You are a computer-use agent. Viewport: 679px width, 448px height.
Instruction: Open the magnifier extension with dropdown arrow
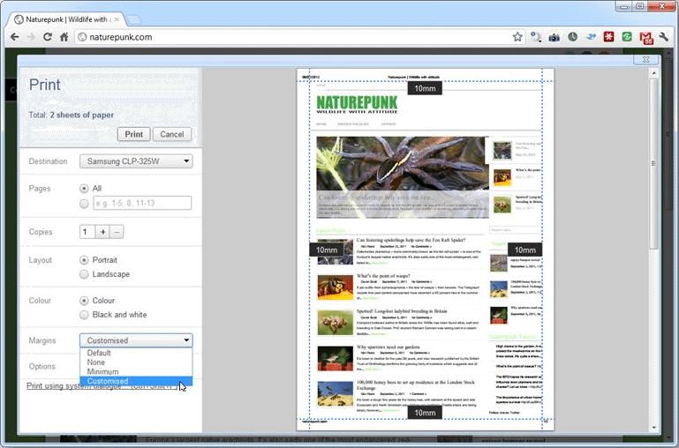pos(536,37)
